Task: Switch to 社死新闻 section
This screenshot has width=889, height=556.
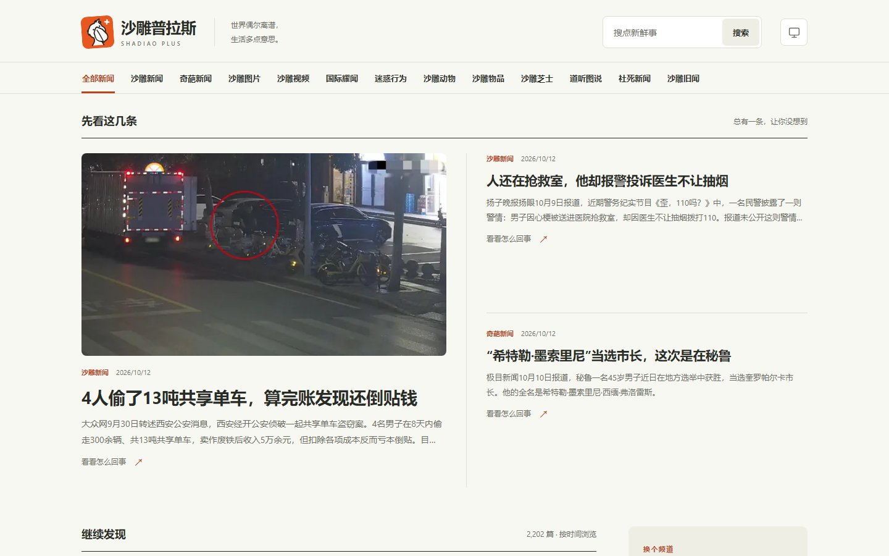Action: (635, 78)
